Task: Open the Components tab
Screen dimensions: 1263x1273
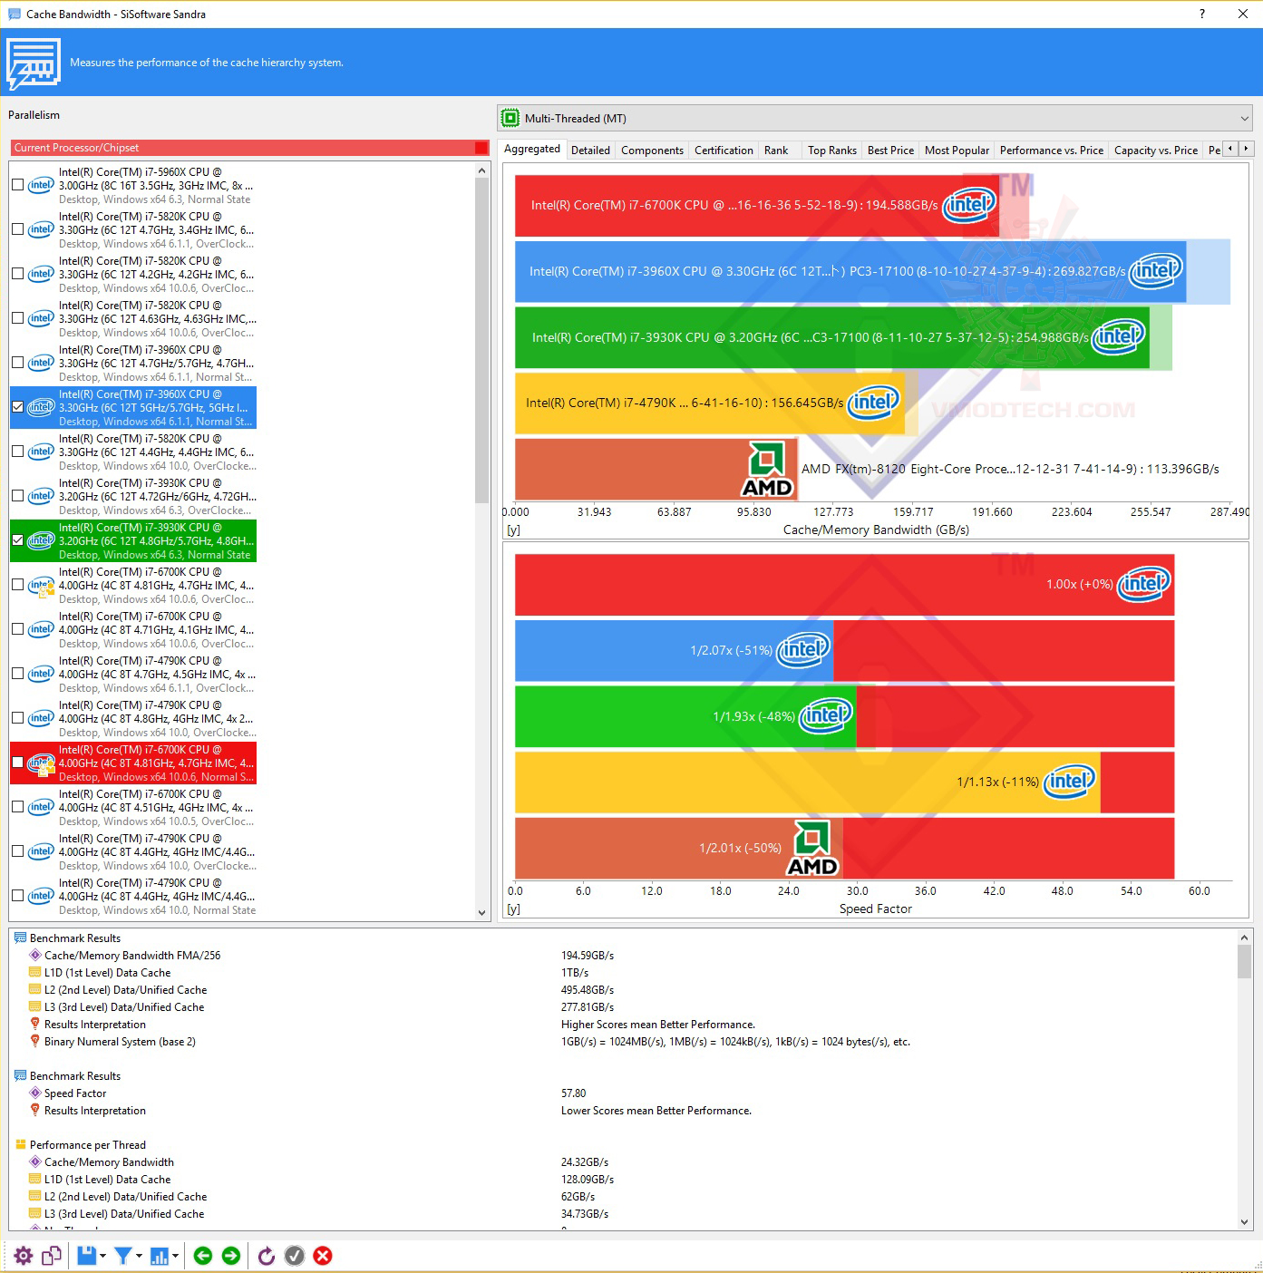Action: (x=652, y=151)
